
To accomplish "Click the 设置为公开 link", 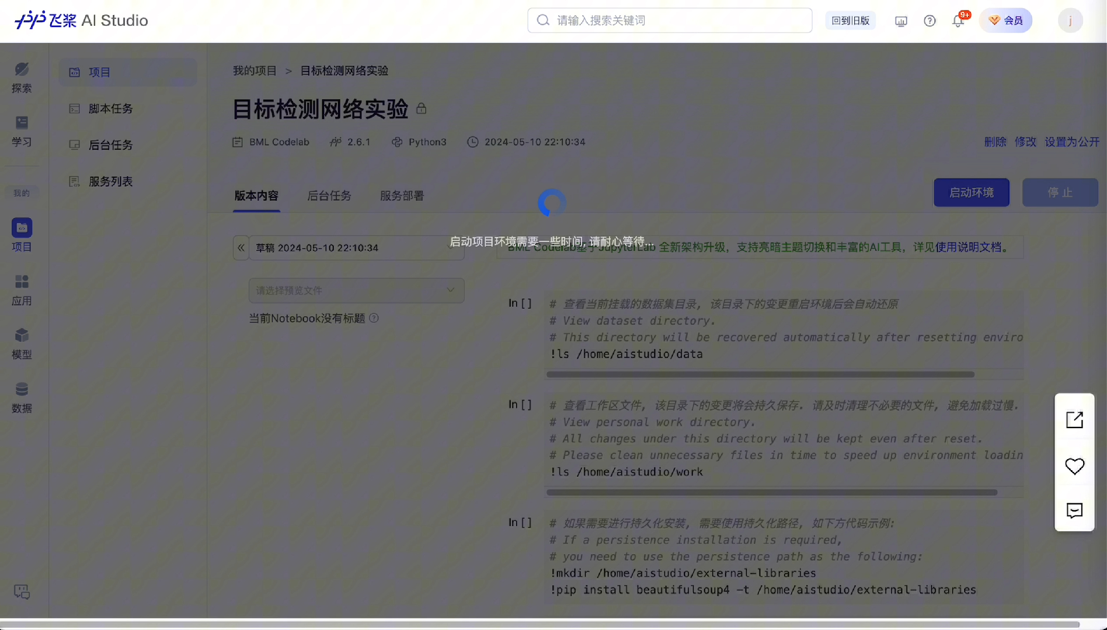I will (1072, 142).
